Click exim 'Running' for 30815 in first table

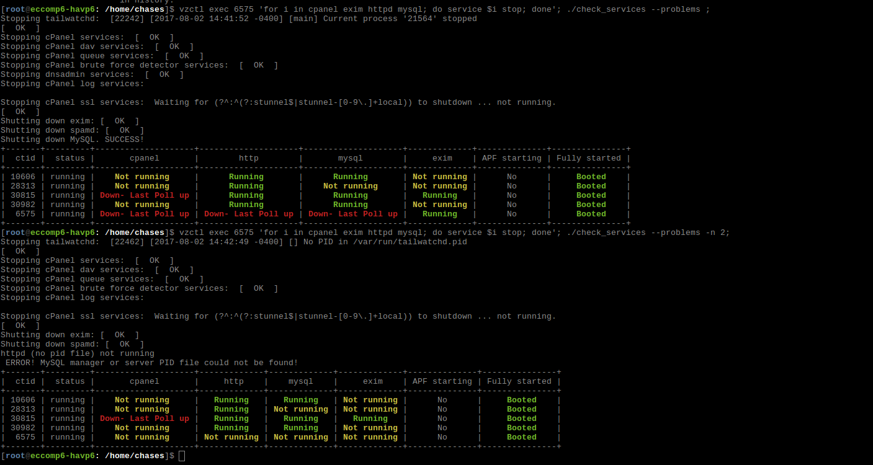(439, 195)
